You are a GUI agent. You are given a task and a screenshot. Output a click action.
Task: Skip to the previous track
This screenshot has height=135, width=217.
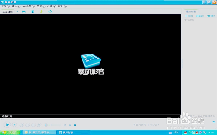(x=22, y=125)
